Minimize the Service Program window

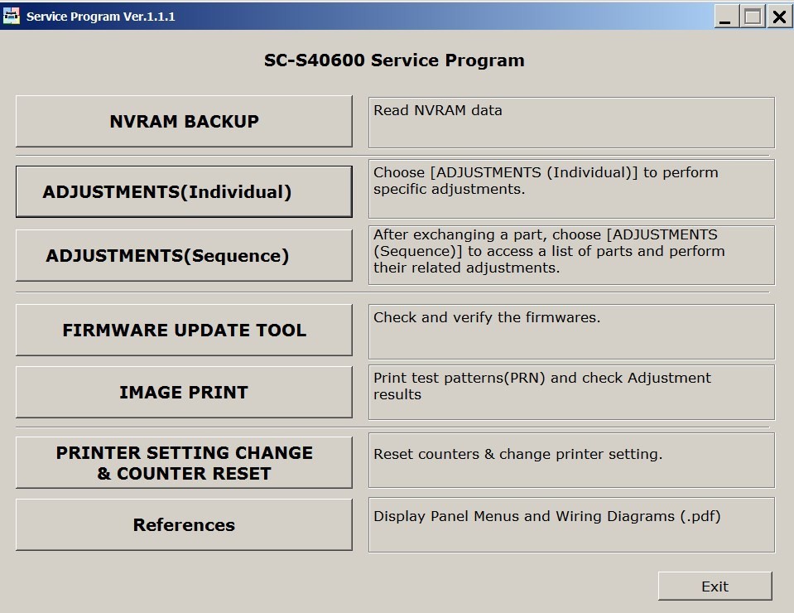tap(725, 17)
